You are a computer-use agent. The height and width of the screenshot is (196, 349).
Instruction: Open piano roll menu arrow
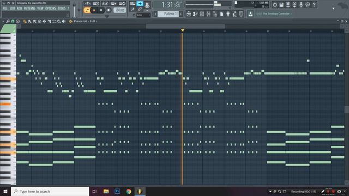coord(3,21)
